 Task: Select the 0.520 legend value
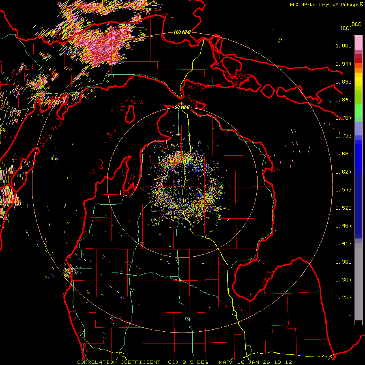[x=344, y=208]
